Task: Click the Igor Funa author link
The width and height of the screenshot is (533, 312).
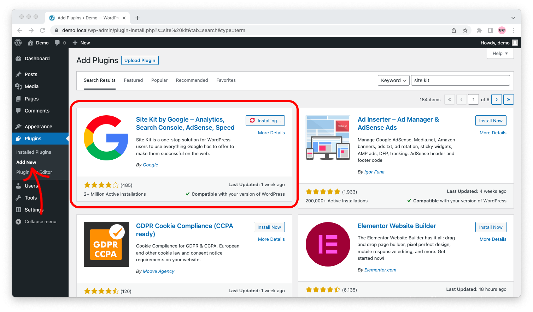Action: (x=374, y=172)
